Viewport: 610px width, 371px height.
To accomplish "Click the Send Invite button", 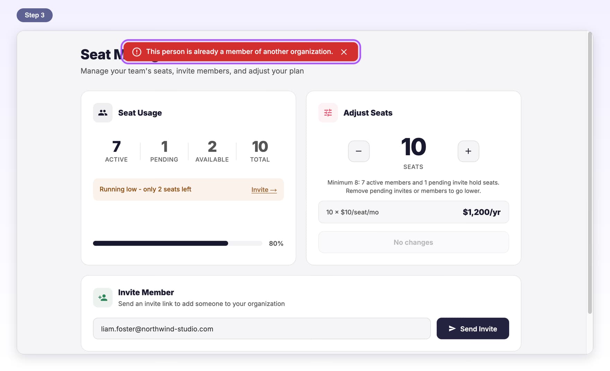I will [x=473, y=328].
